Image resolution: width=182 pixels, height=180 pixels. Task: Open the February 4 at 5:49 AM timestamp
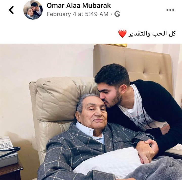click(x=77, y=14)
